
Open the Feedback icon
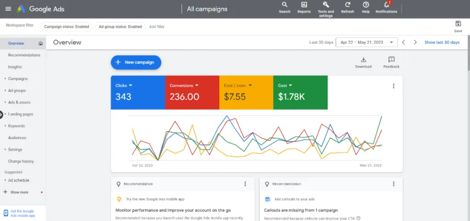point(391,60)
